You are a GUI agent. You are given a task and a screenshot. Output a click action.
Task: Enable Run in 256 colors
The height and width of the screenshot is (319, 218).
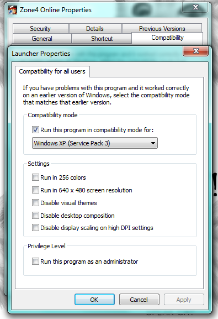(x=35, y=177)
